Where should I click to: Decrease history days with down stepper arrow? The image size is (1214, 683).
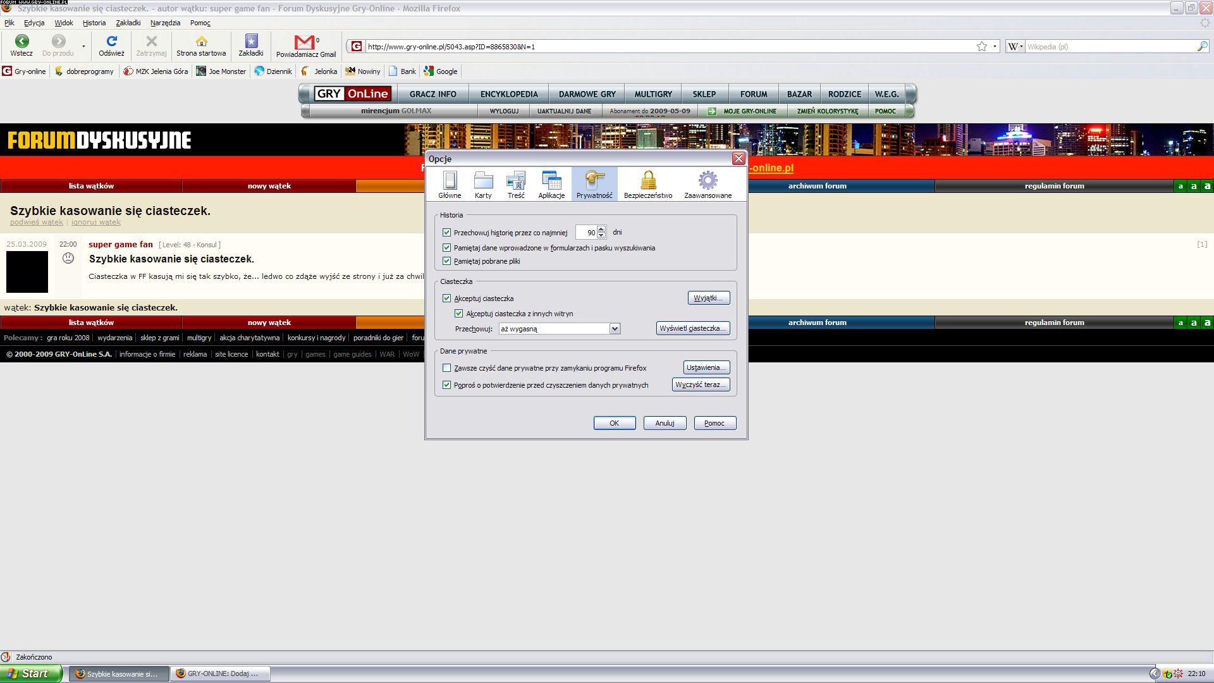pos(601,236)
